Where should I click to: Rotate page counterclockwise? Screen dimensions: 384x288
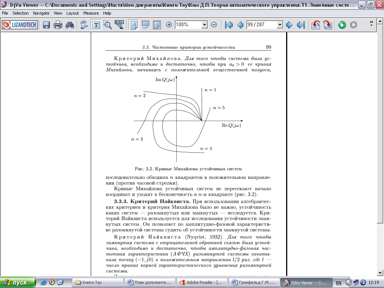click(316, 25)
